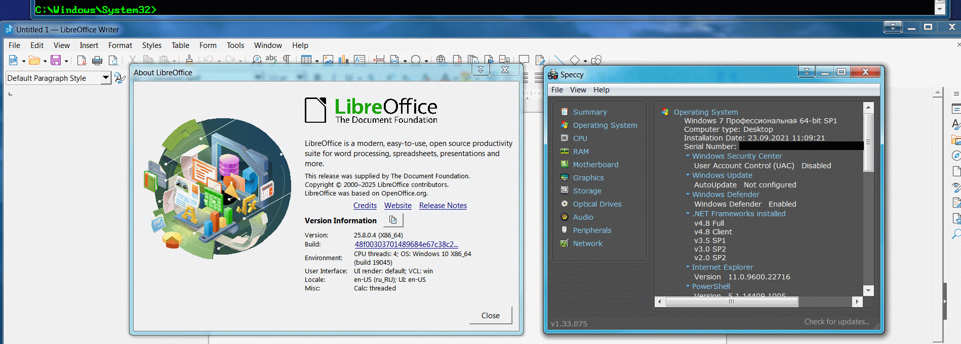Toggle Print Preview icon in Writer toolbar
Image resolution: width=961 pixels, height=344 pixels.
(x=113, y=61)
